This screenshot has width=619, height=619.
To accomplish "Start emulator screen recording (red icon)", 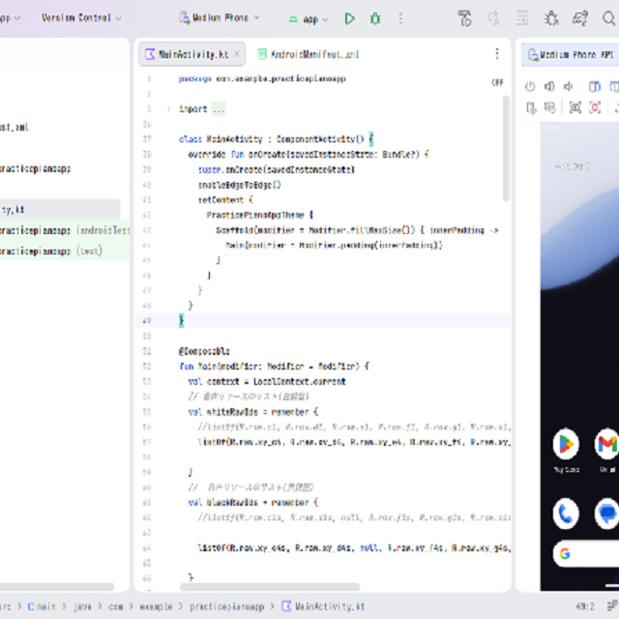I will click(595, 107).
